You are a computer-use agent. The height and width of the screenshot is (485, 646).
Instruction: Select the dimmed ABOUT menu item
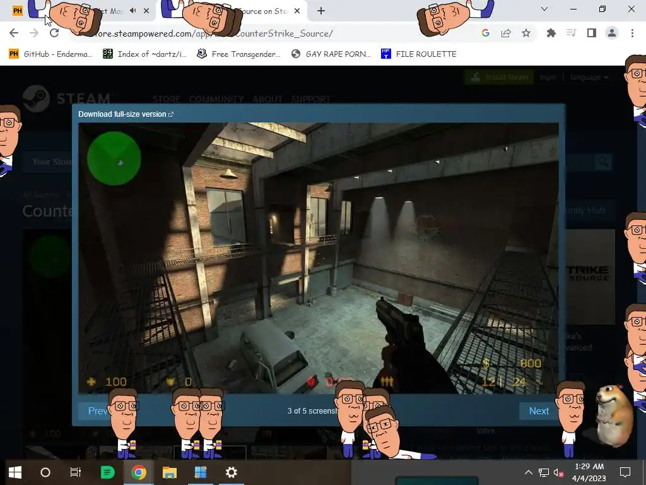pos(267,99)
